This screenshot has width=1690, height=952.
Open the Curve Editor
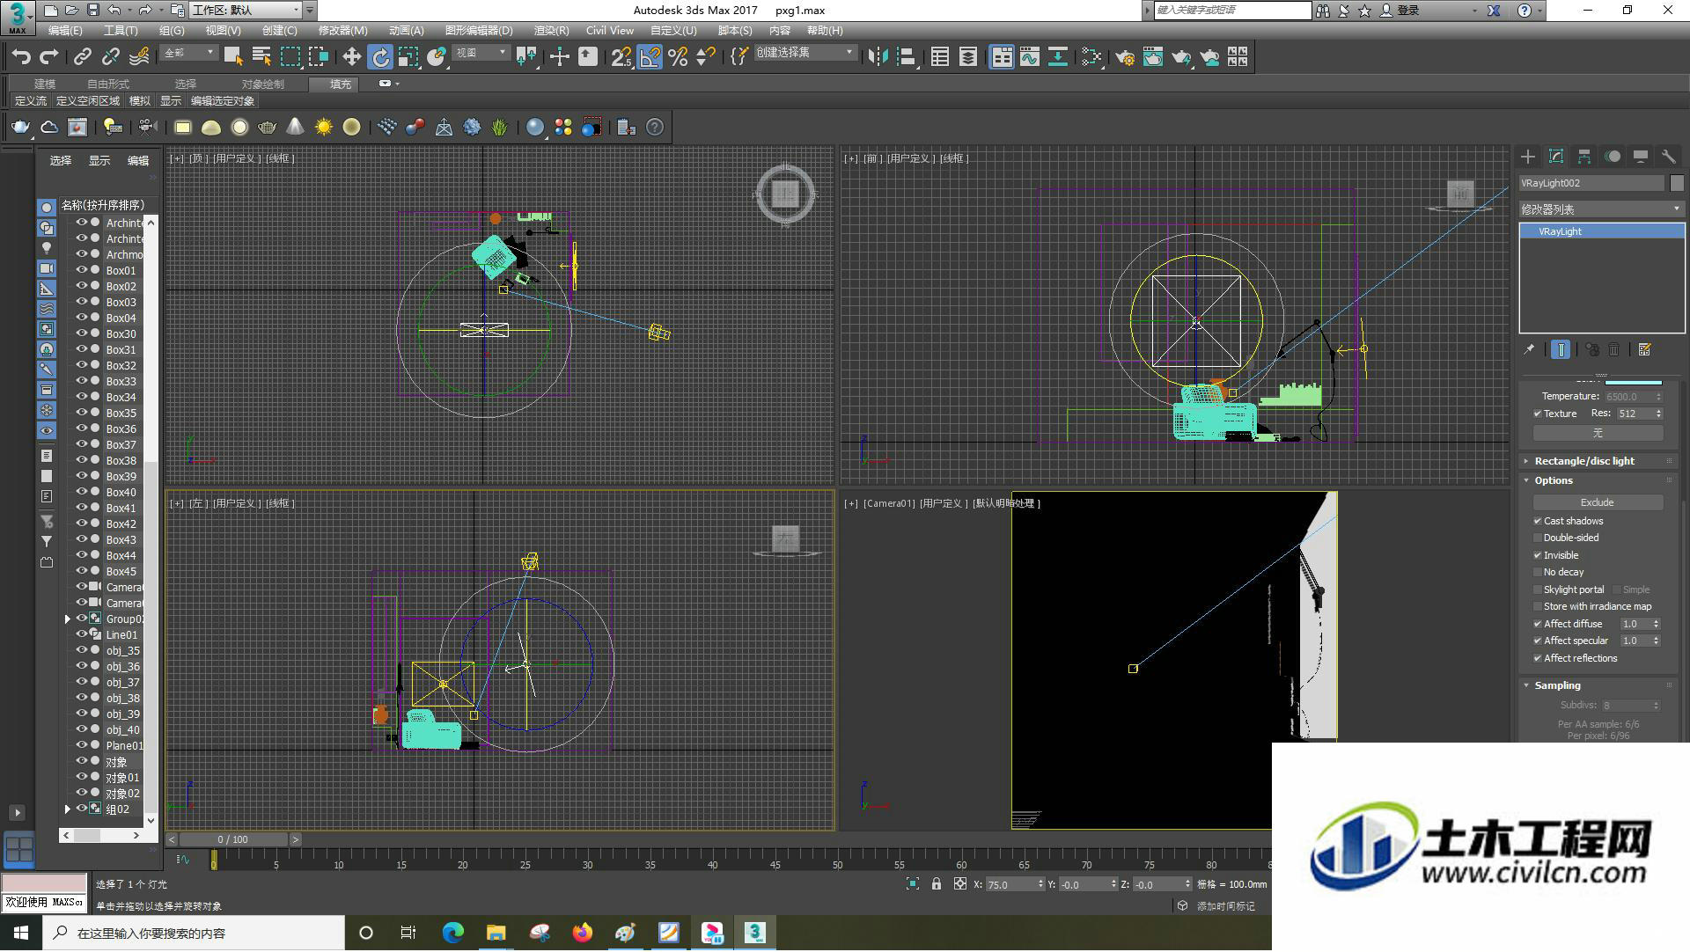click(x=1030, y=57)
